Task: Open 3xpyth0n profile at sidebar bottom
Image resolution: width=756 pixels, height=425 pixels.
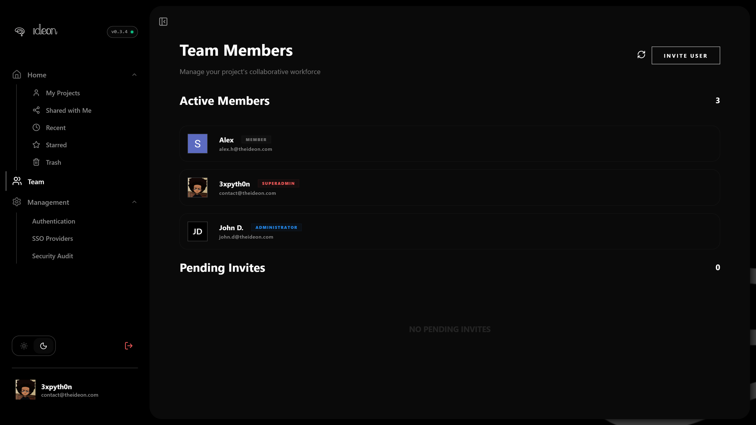Action: 56,390
